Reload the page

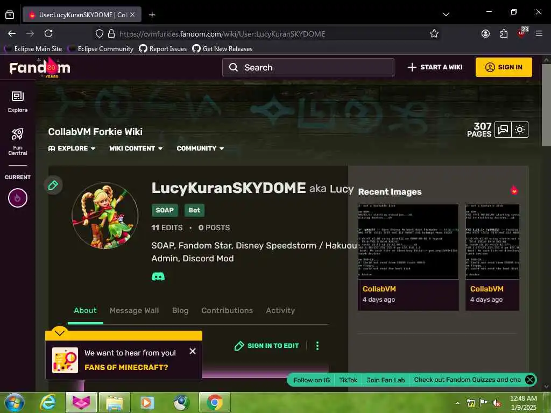pyautogui.click(x=48, y=34)
